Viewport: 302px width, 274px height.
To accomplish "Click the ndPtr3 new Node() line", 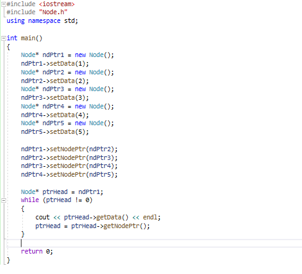I will click(x=67, y=89).
